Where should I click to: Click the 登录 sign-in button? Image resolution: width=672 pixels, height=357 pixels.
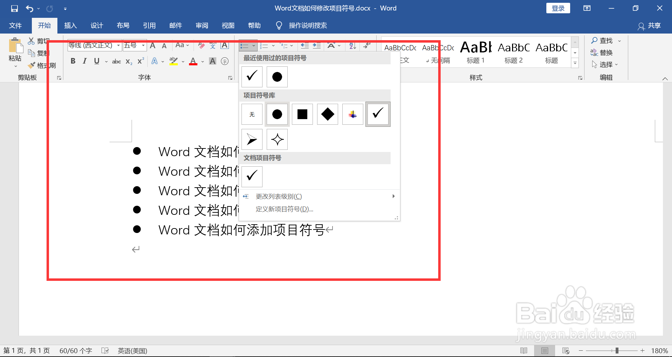click(558, 8)
